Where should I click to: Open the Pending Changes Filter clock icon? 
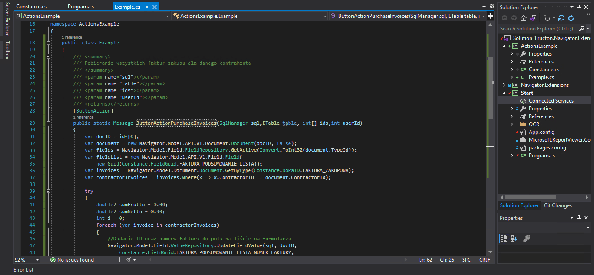click(547, 18)
